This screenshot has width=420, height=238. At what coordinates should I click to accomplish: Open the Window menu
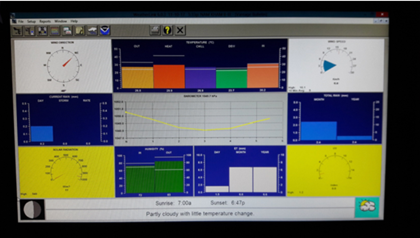[x=60, y=21]
